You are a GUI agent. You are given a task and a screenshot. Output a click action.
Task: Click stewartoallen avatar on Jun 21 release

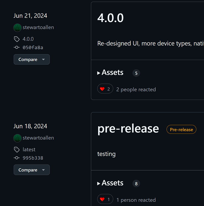(x=18, y=27)
